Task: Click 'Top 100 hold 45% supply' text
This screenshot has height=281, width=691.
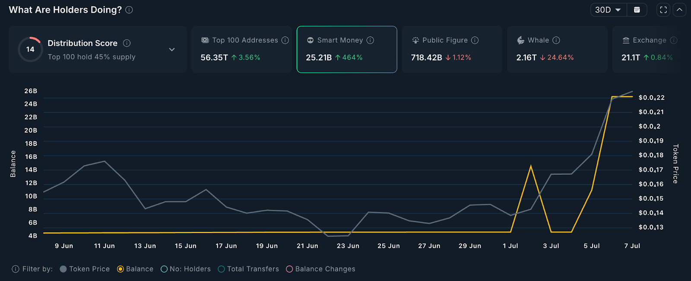Action: [x=92, y=57]
